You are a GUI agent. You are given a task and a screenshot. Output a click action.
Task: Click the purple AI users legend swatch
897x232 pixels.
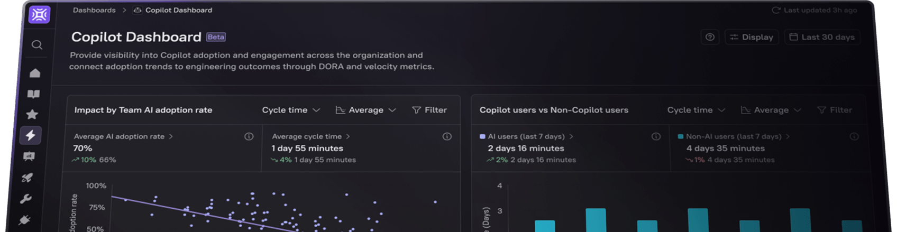(482, 136)
